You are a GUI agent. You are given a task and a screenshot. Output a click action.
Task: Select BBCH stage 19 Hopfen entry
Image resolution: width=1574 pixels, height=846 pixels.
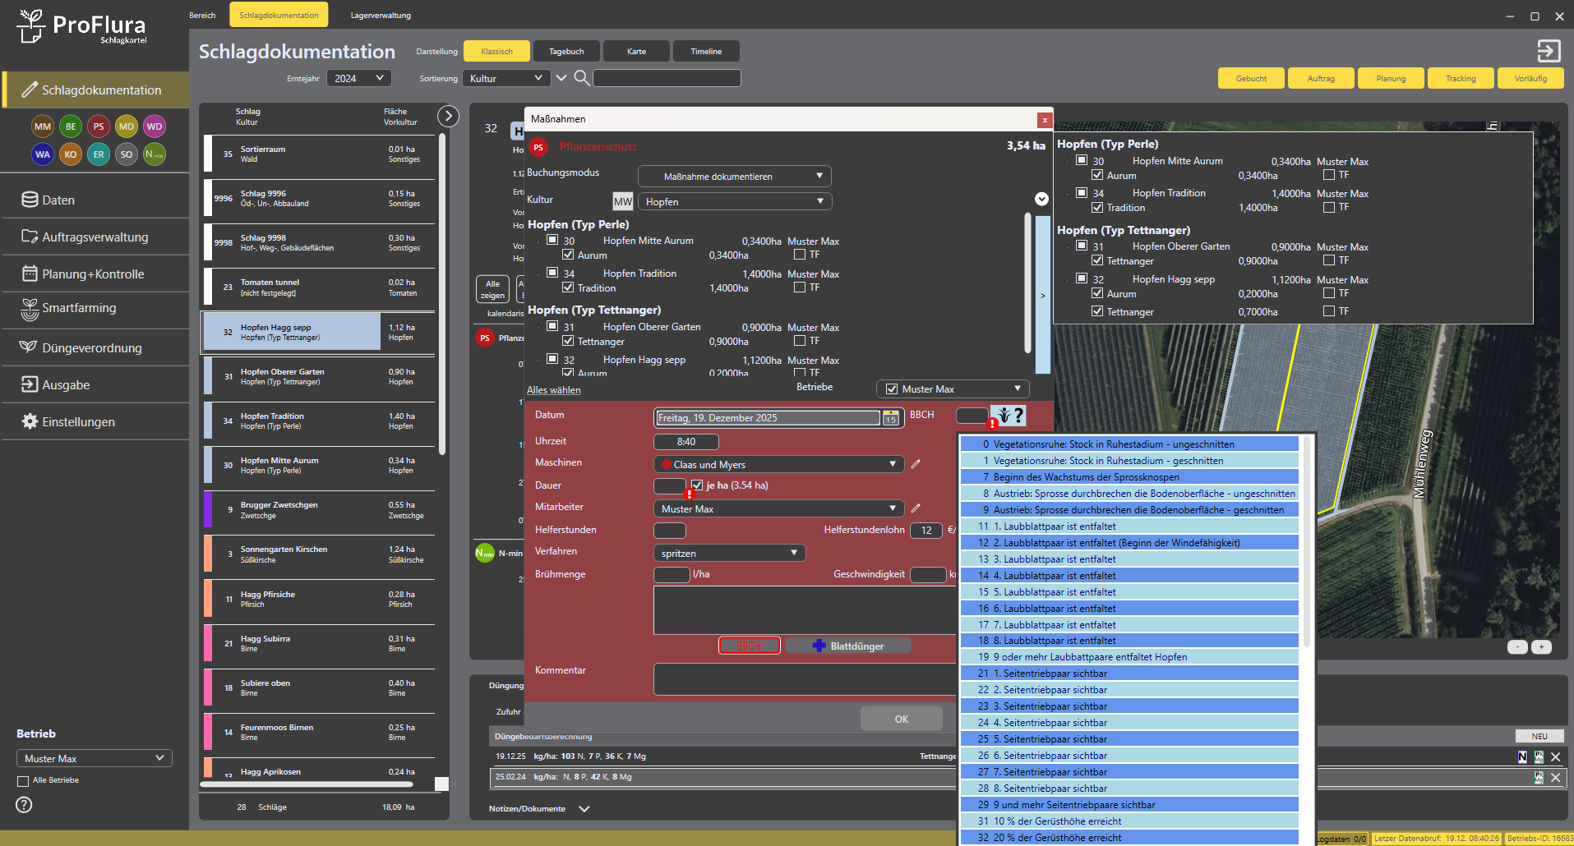coord(1129,657)
